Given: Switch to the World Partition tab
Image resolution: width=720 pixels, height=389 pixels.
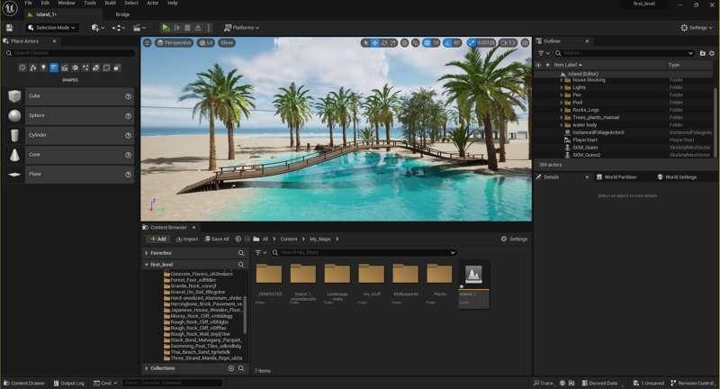Looking at the screenshot, I should [x=616, y=176].
